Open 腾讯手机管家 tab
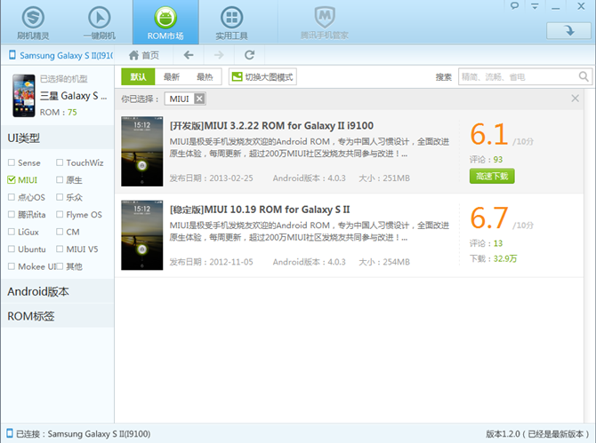The image size is (596, 443). pyautogui.click(x=324, y=22)
